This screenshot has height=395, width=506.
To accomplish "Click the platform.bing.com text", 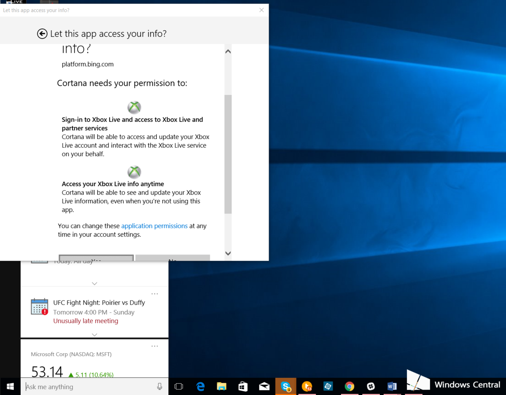I will 88,64.
